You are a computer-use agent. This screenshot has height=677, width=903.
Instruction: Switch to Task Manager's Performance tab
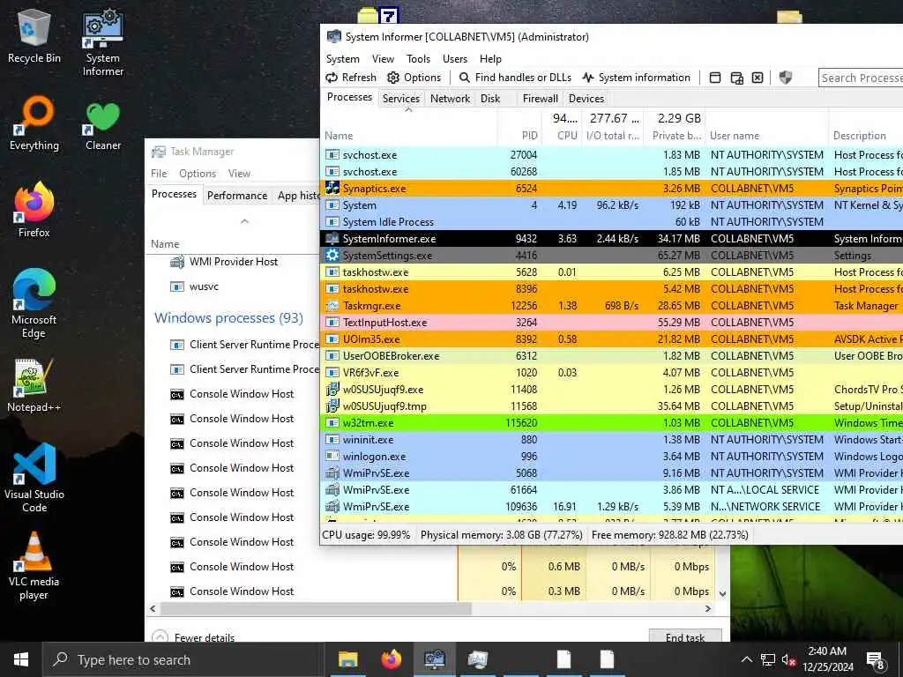[x=237, y=195]
